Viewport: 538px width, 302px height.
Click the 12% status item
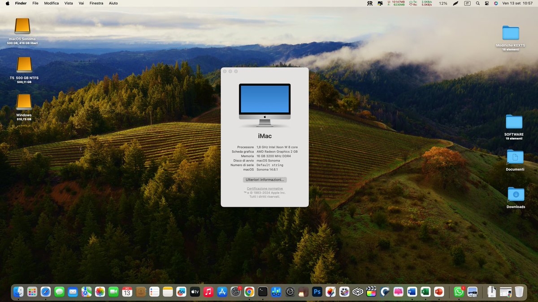click(x=443, y=3)
